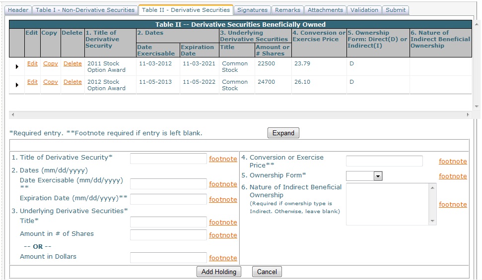The image size is (482, 280).
Task: Open the Submit tab
Action: pyautogui.click(x=395, y=10)
